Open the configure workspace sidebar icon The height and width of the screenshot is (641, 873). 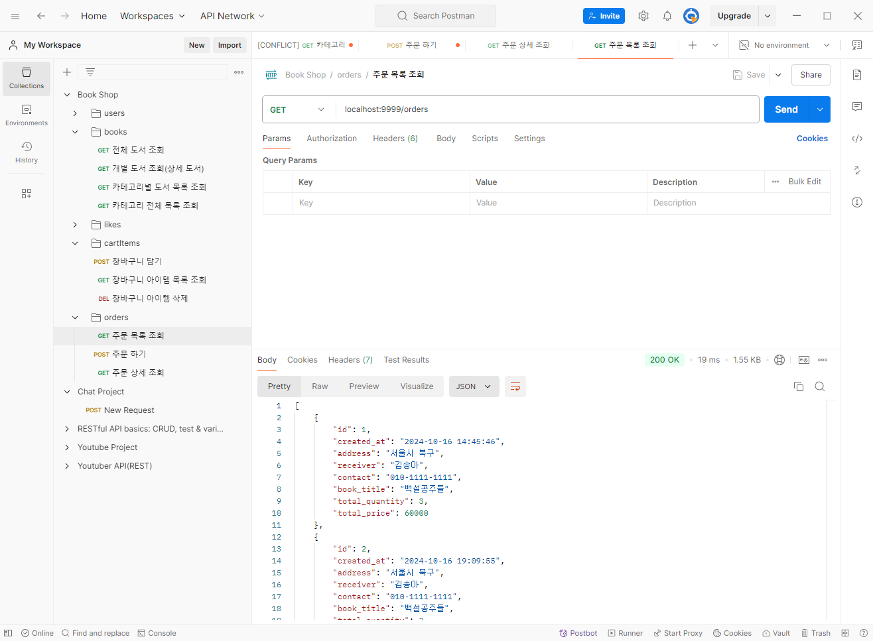click(27, 194)
